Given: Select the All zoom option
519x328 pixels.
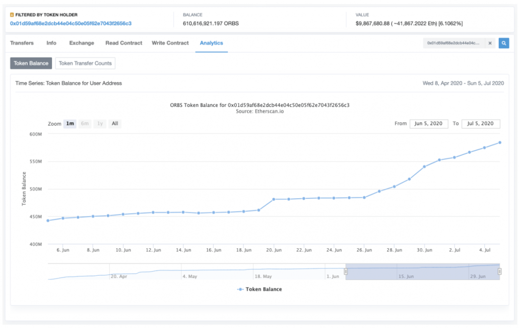Looking at the screenshot, I should click(115, 124).
